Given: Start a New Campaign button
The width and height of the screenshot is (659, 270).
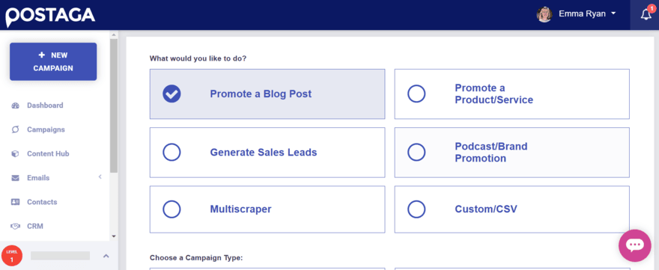Looking at the screenshot, I should click(x=53, y=61).
